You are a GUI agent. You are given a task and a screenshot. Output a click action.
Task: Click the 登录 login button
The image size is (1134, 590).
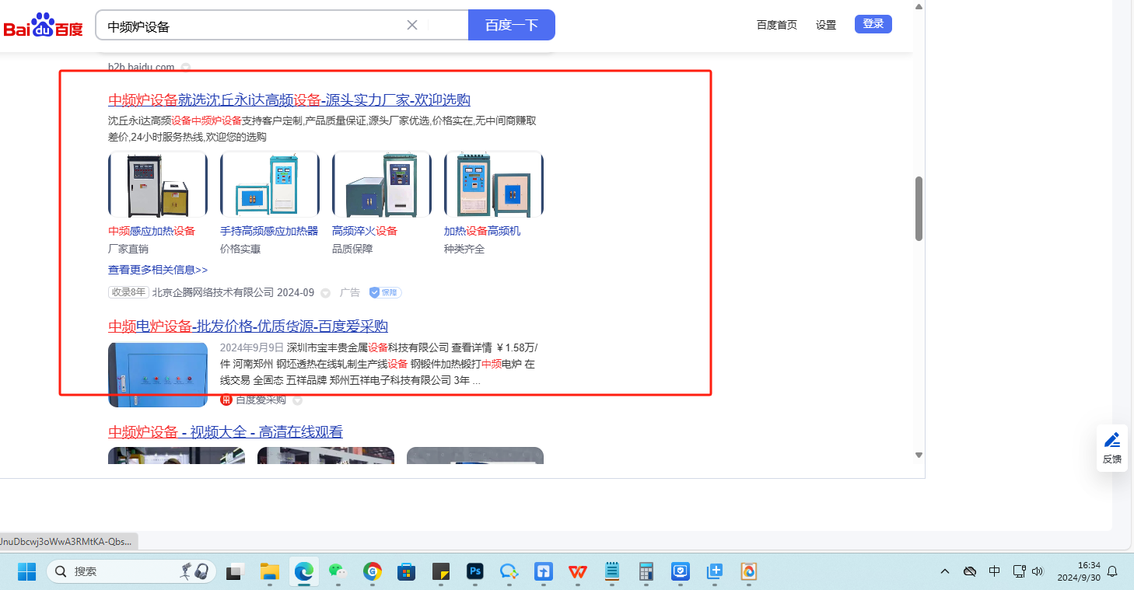(x=873, y=24)
